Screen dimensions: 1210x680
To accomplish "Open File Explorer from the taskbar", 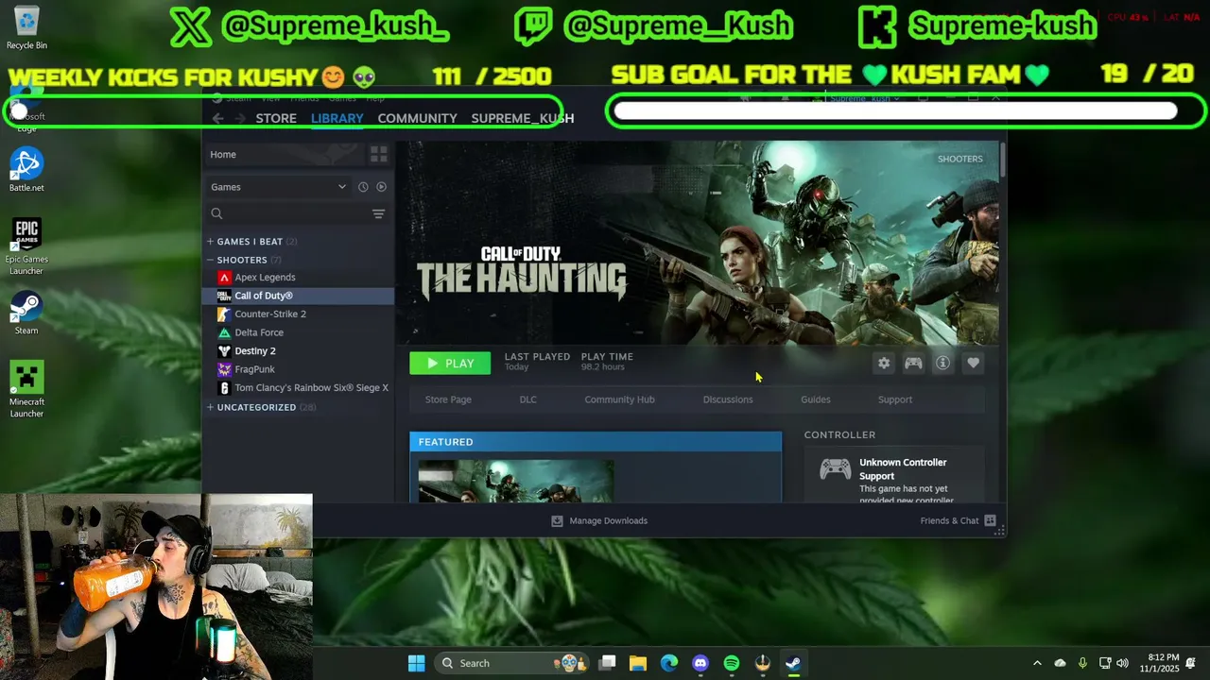I will 637,663.
